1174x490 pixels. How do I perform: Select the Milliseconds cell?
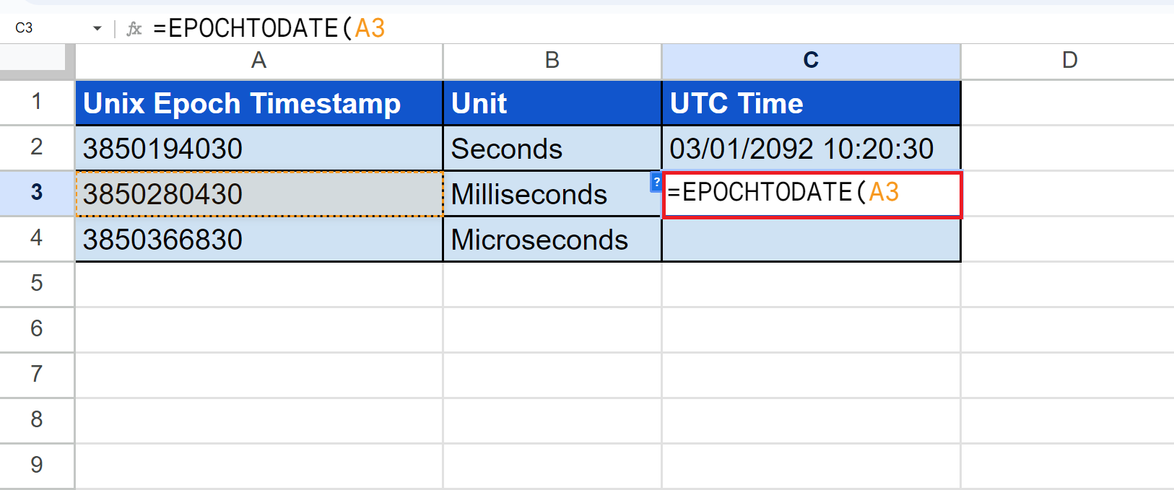552,194
